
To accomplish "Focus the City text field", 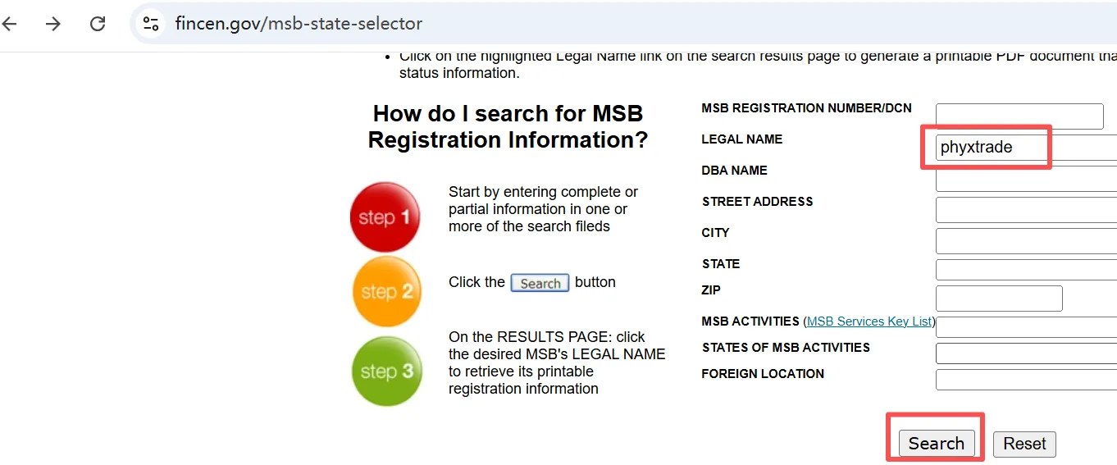I will pos(1025,241).
